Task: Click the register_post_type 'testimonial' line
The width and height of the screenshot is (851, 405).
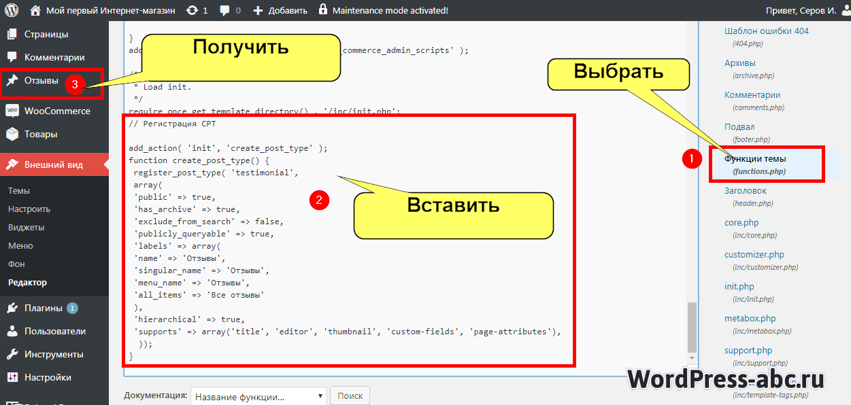Action: [x=216, y=173]
